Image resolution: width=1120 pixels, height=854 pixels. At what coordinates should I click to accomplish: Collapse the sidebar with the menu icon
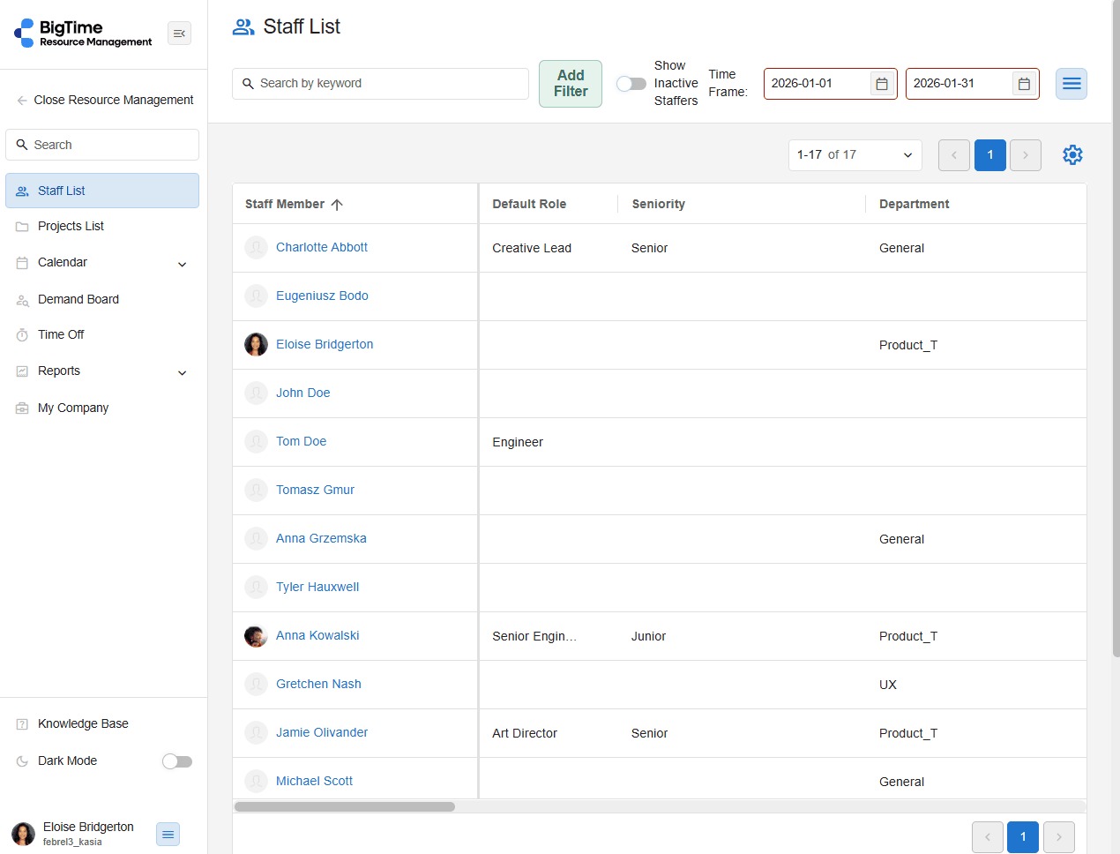tap(179, 34)
